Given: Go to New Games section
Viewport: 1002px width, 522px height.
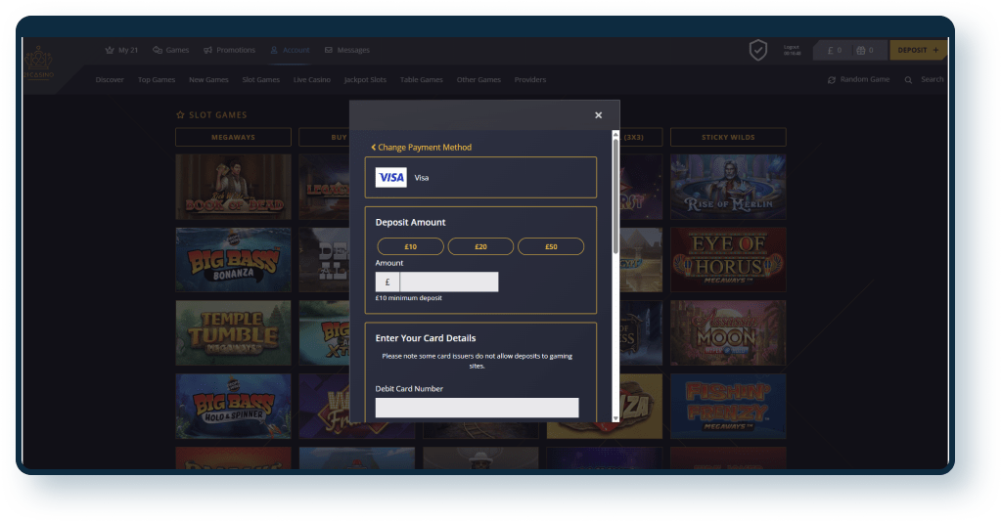Looking at the screenshot, I should point(208,80).
